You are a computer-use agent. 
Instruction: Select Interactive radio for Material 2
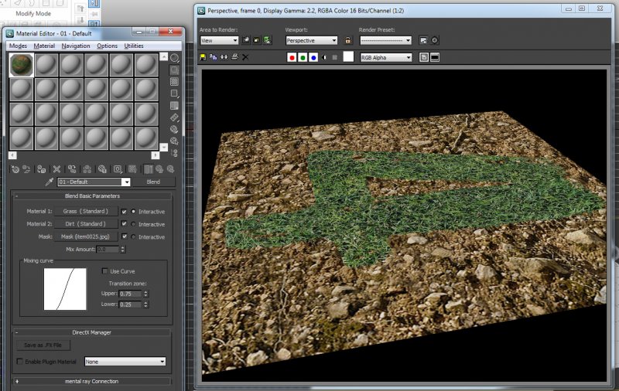pos(133,224)
